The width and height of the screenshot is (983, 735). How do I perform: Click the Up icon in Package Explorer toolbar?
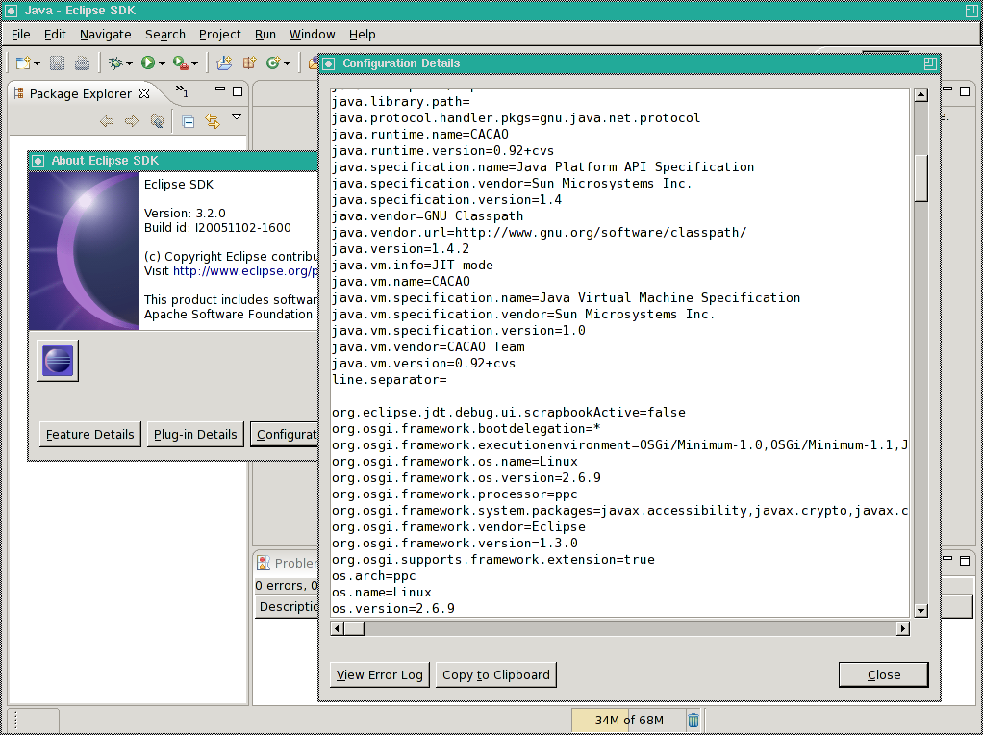[157, 121]
